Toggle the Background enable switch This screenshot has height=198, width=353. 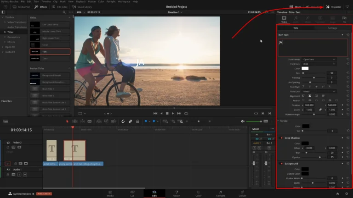[281, 164]
